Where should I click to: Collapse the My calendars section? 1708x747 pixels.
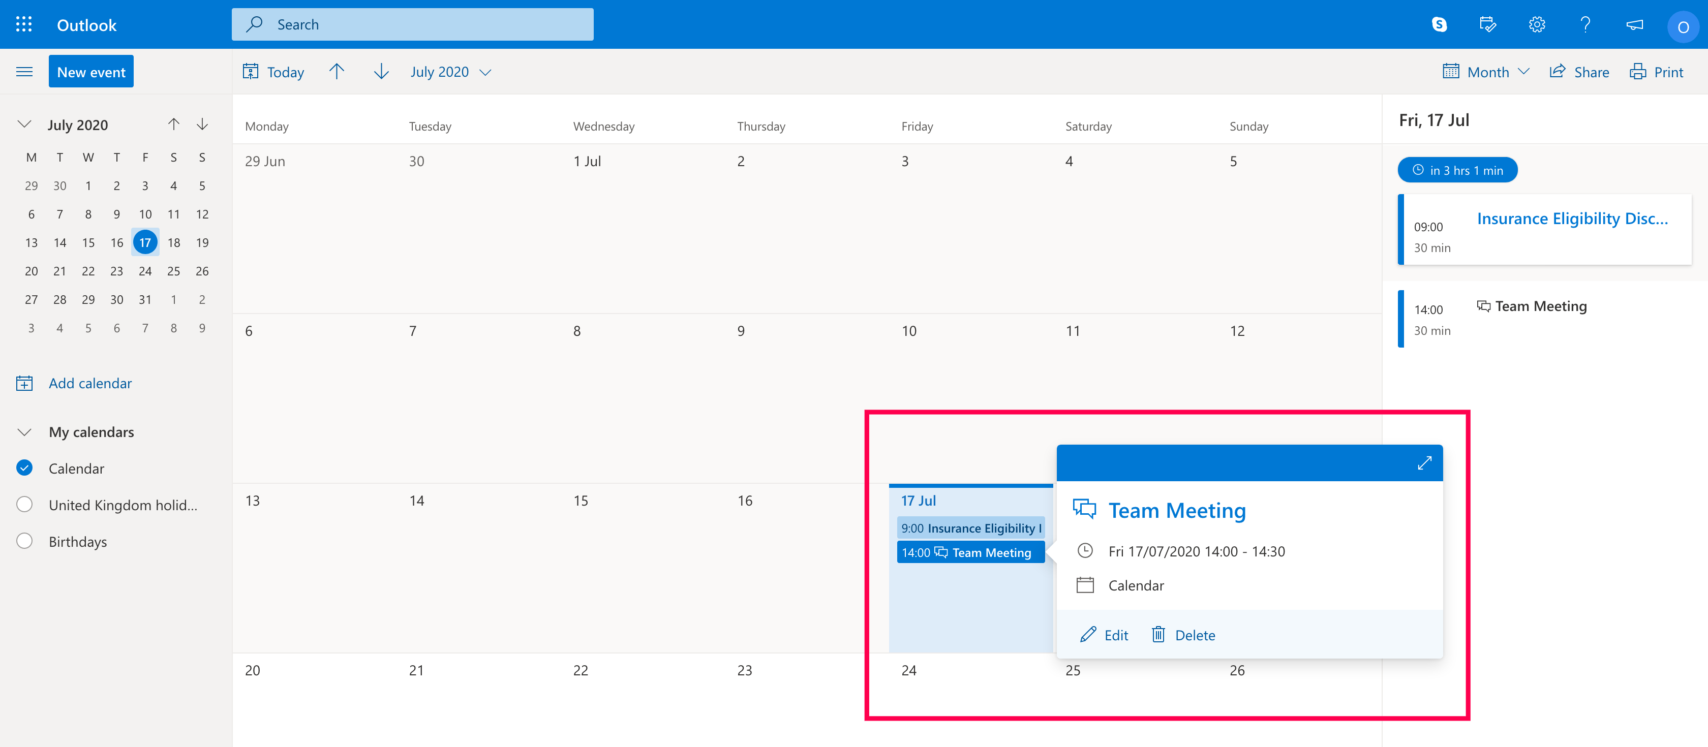click(24, 431)
